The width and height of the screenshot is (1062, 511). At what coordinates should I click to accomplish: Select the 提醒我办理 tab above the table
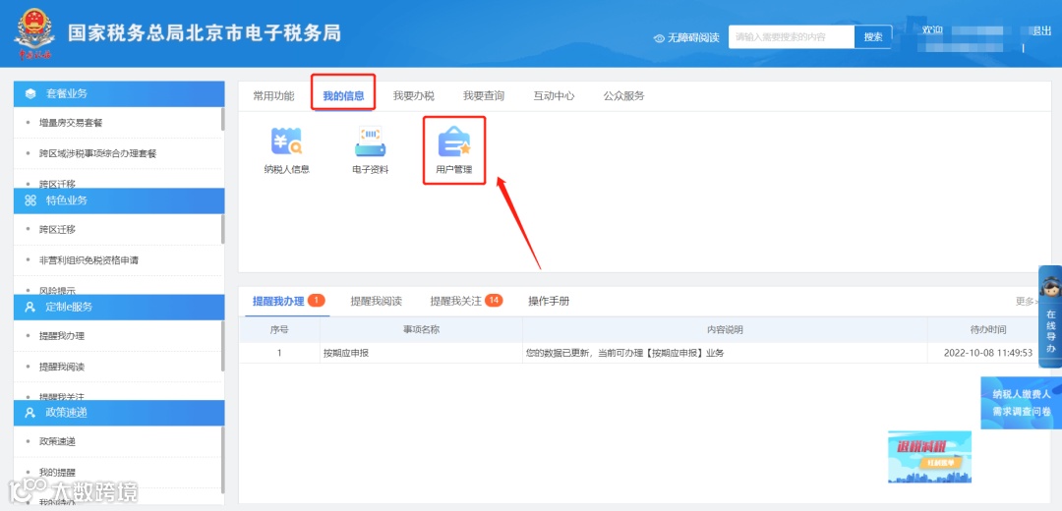(278, 301)
